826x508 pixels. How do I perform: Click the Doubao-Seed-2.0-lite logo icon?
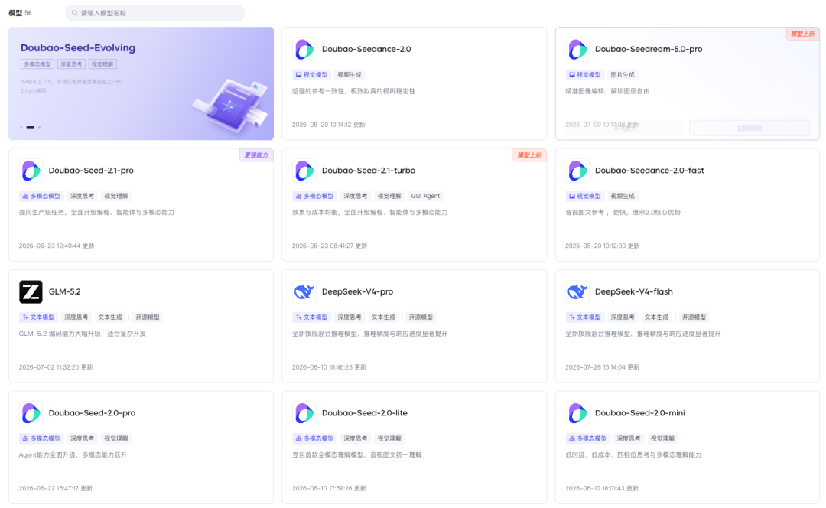304,413
